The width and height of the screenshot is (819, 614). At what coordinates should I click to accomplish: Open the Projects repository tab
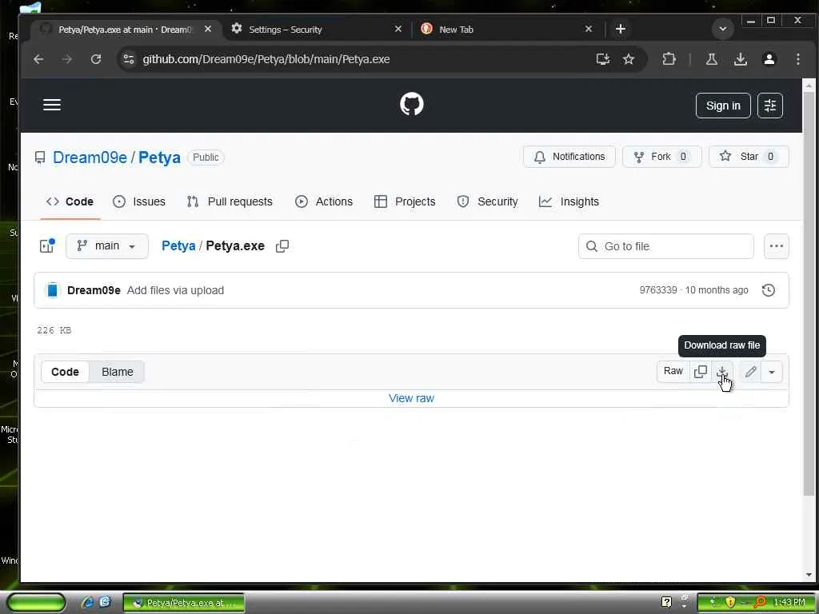405,201
